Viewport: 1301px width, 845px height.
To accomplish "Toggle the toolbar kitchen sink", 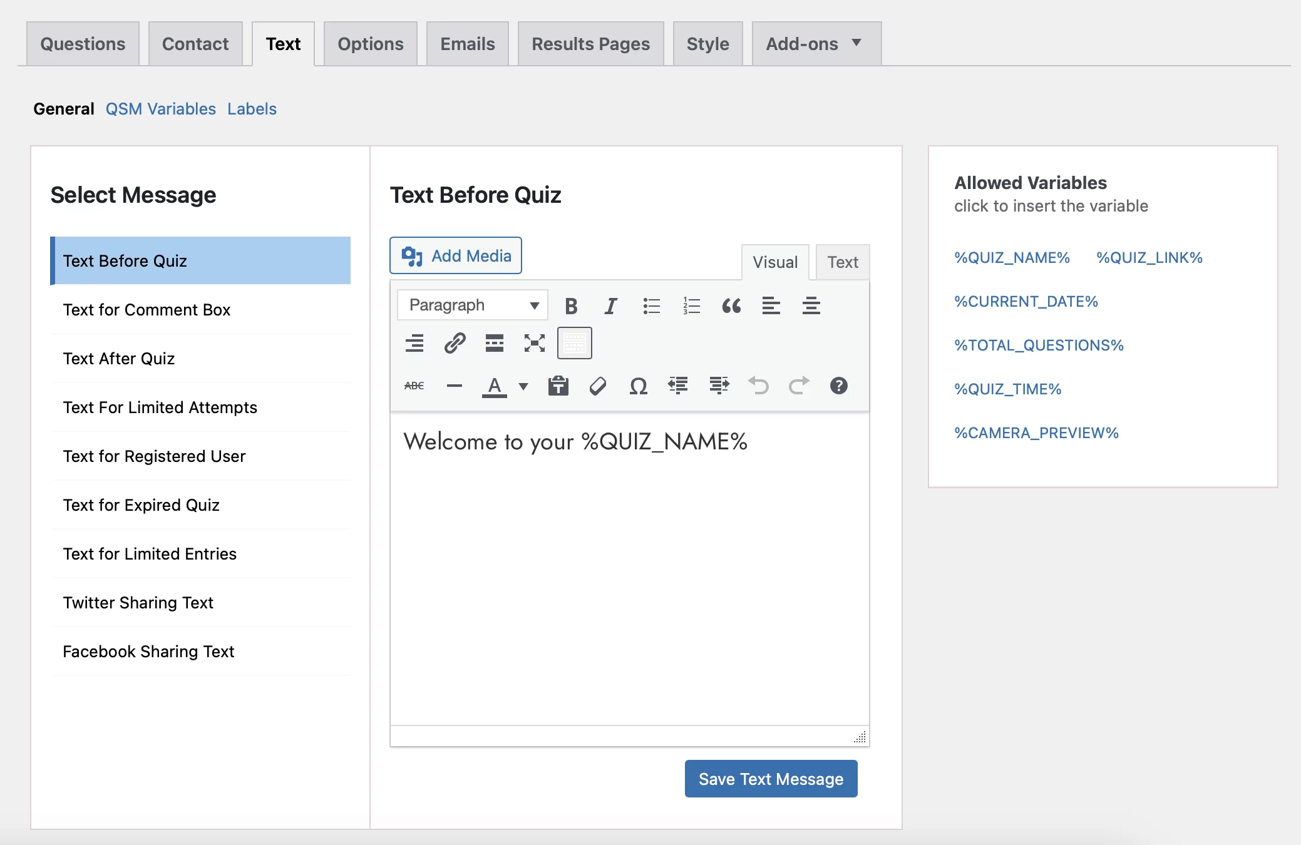I will pos(575,343).
